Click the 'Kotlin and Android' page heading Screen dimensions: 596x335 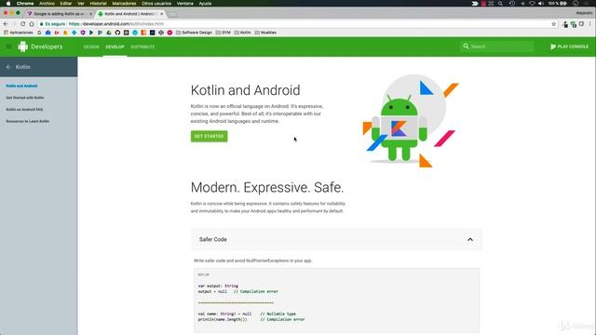[x=246, y=90]
